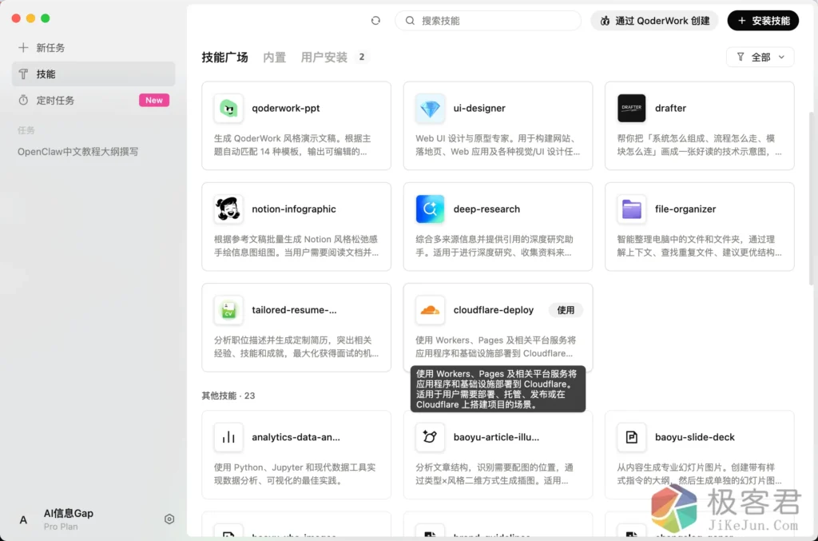
Task: Switch to the 内置 tab
Action: 274,58
